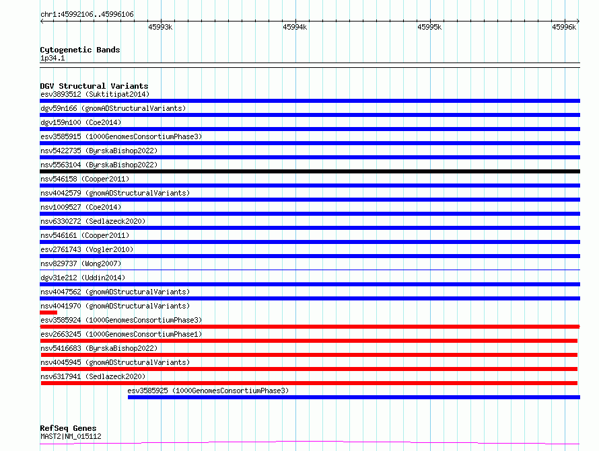The width and height of the screenshot is (599, 451).
Task: Click the 45996k ruler tick label
Action: 564,27
